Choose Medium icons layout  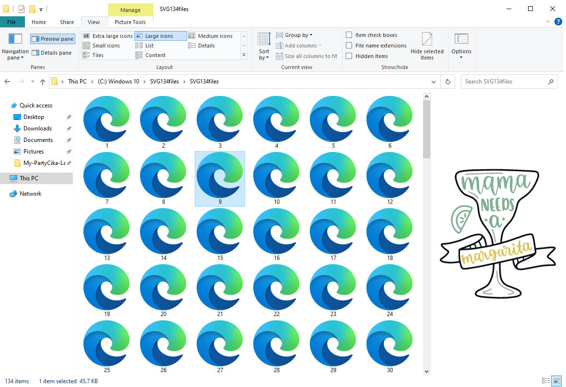211,36
